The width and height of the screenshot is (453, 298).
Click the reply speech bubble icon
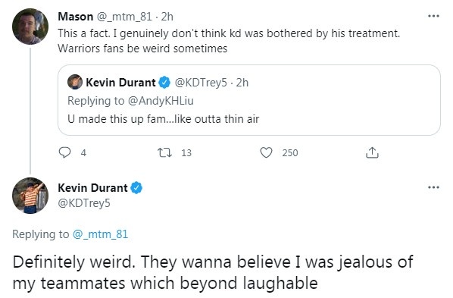(64, 152)
